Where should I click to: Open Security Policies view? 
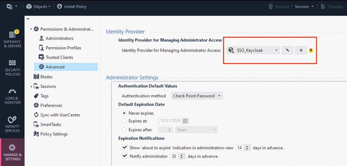(x=12, y=67)
